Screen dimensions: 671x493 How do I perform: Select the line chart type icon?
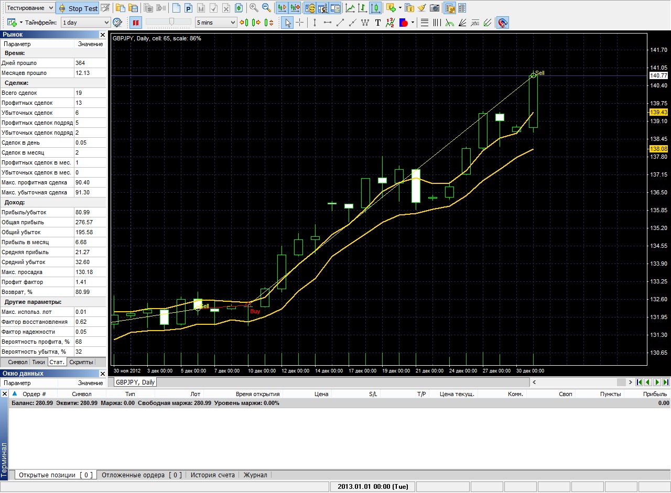(350, 8)
